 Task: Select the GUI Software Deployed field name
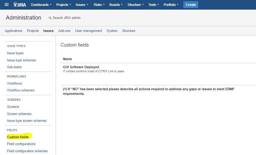[81, 67]
